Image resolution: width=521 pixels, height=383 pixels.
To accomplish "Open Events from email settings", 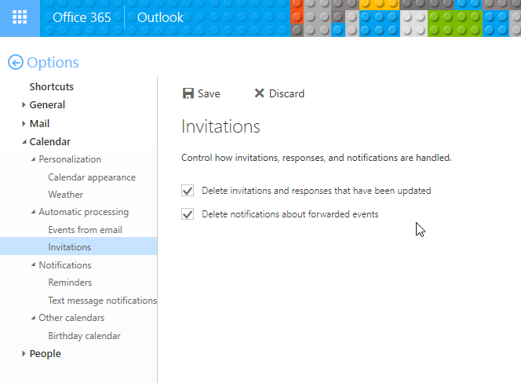I will 85,230.
